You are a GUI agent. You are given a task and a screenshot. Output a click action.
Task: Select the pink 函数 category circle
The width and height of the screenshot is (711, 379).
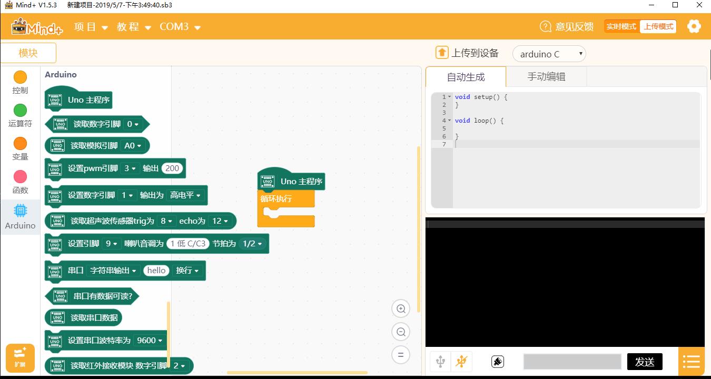pos(20,176)
